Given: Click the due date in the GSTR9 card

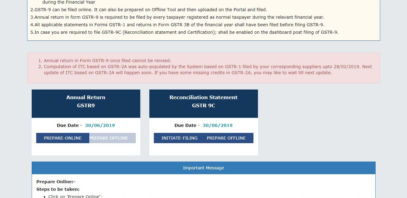Looking at the screenshot, I should (x=100, y=125).
